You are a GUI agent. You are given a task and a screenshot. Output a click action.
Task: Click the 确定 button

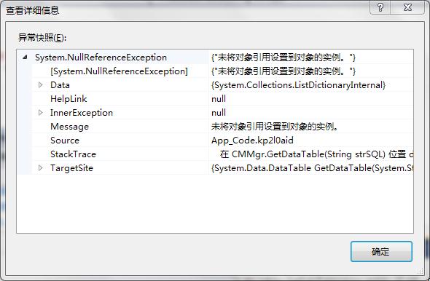tap(381, 251)
